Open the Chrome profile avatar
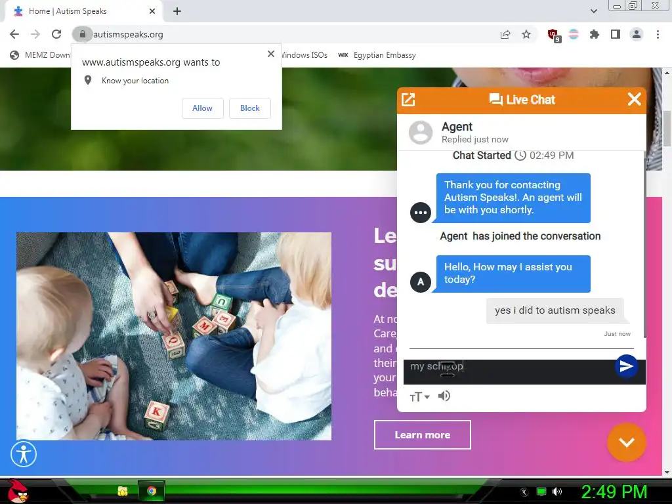This screenshot has height=504, width=672. pos(637,34)
